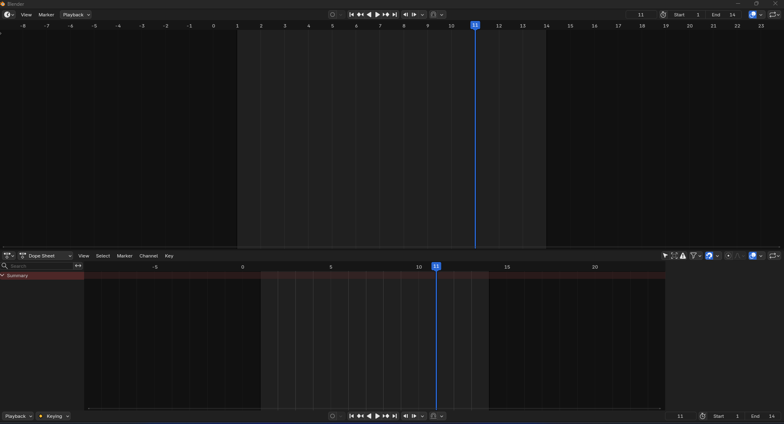The image size is (784, 424).
Task: Open the bottom Playback dropdown
Action: point(18,416)
